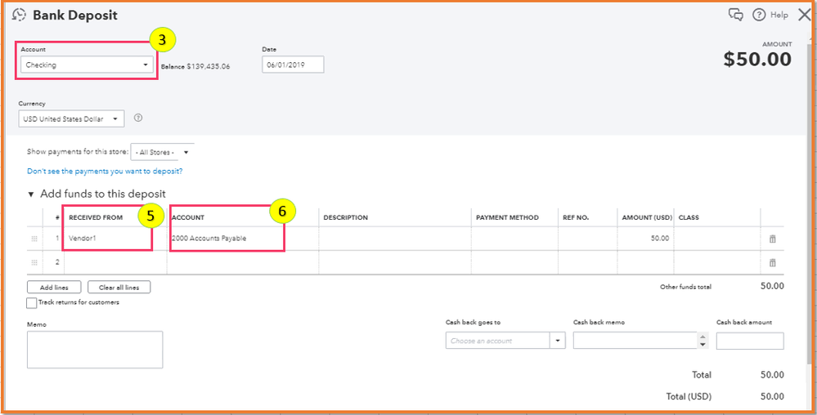Image resolution: width=817 pixels, height=415 pixels.
Task: Enable Track returns for customers checkbox
Action: tap(32, 303)
